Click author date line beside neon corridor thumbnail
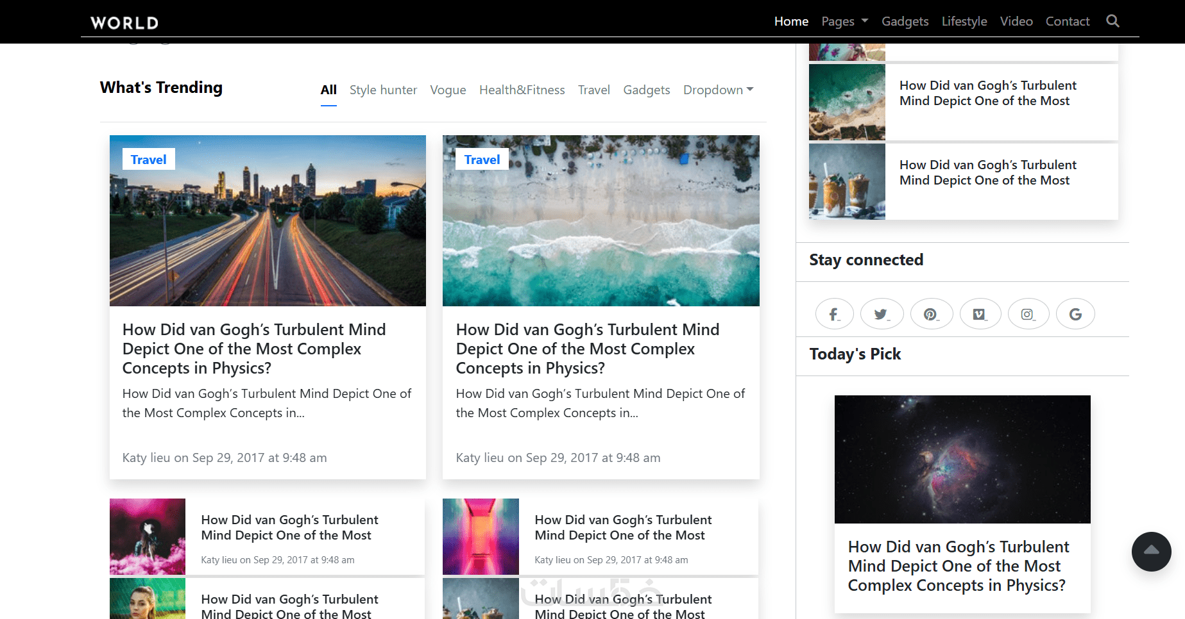 coord(611,559)
